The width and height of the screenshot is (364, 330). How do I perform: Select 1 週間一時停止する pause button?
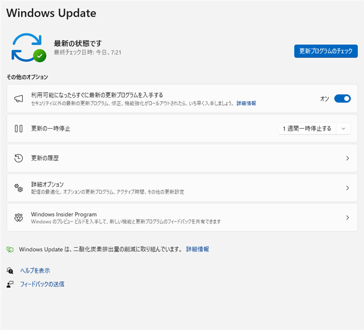tap(307, 129)
